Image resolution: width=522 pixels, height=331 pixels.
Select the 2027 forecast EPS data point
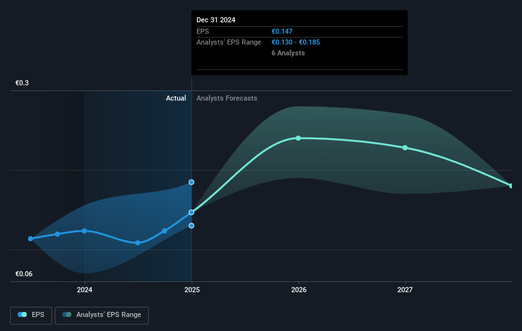[x=405, y=148]
